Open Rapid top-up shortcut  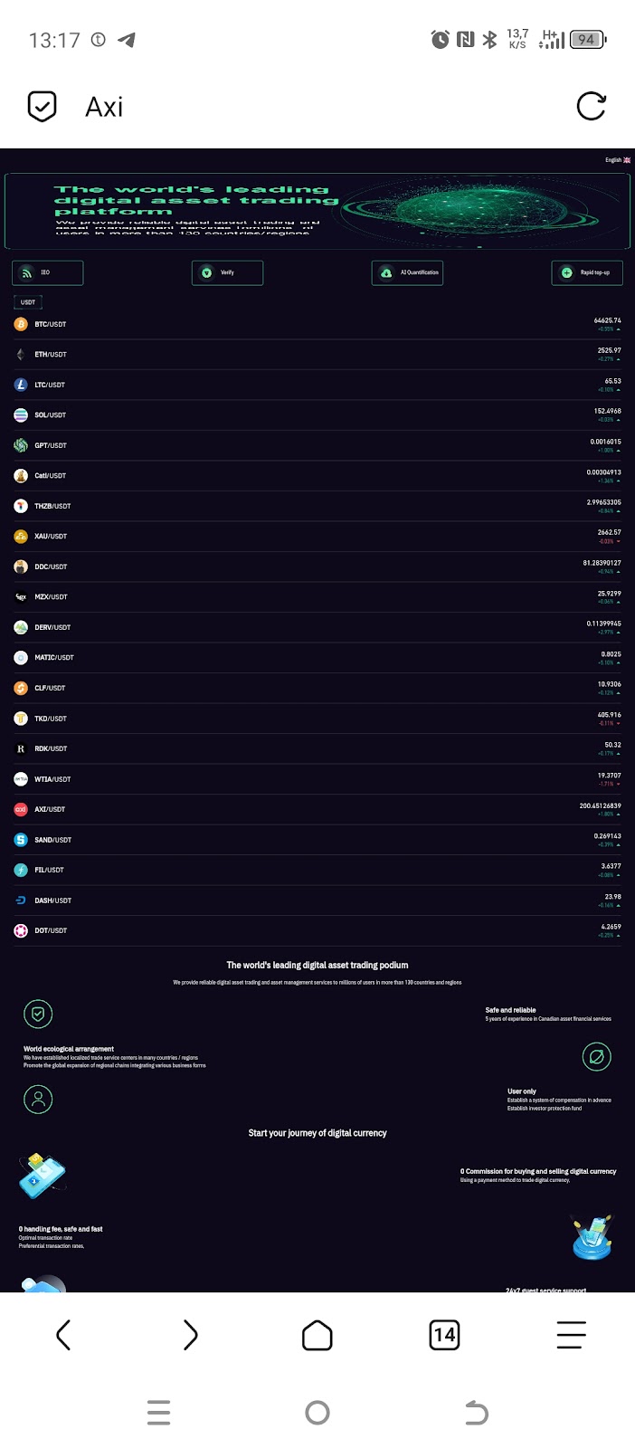(587, 272)
